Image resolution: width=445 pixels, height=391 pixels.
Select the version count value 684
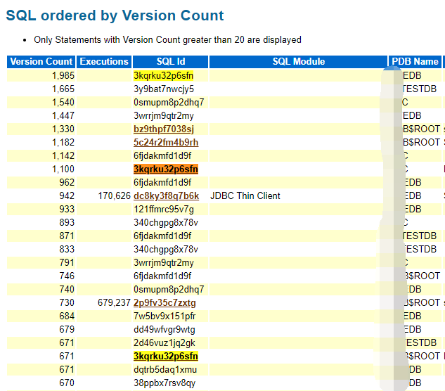[67, 316]
